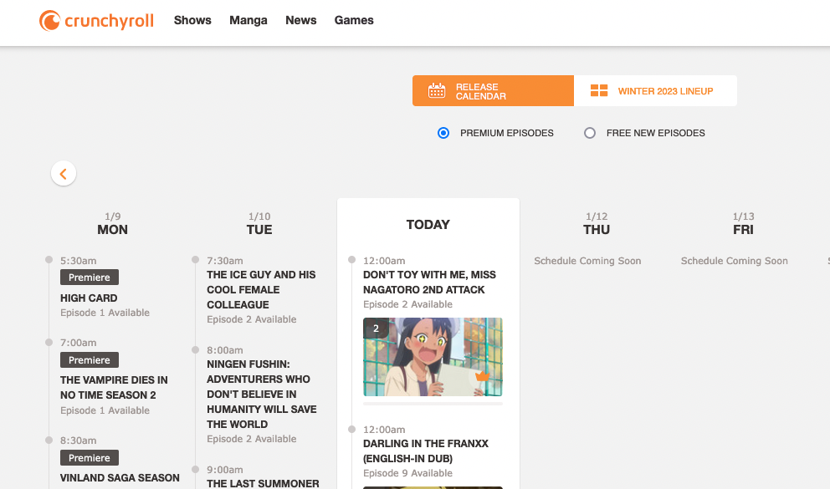Image resolution: width=830 pixels, height=489 pixels.
Task: Select the Release Calendar tab
Action: 493,91
